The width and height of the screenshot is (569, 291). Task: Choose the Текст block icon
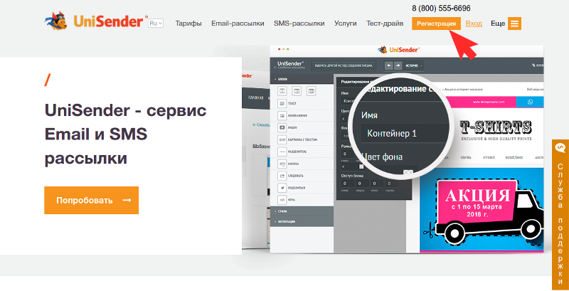[282, 103]
